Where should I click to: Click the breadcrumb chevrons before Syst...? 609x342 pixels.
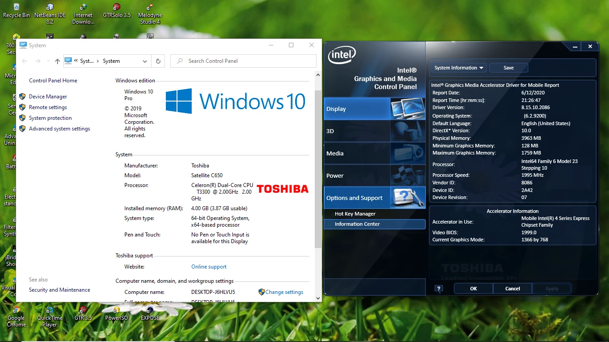click(76, 61)
